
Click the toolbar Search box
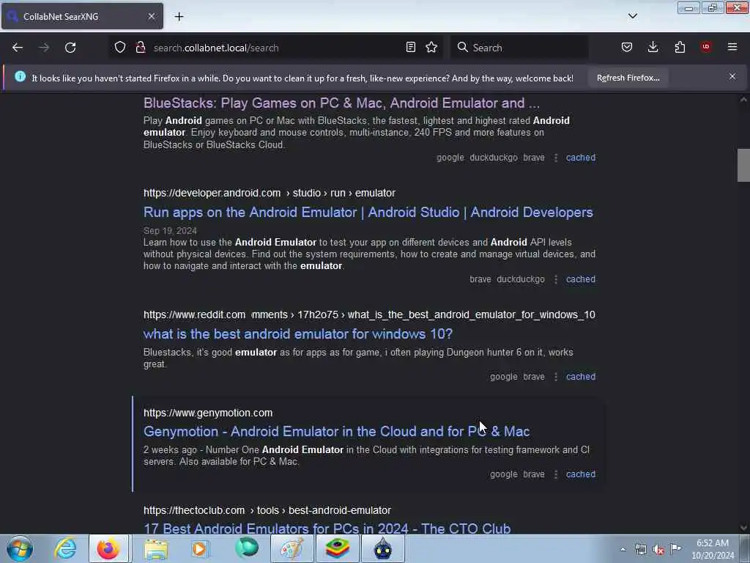[x=519, y=48]
